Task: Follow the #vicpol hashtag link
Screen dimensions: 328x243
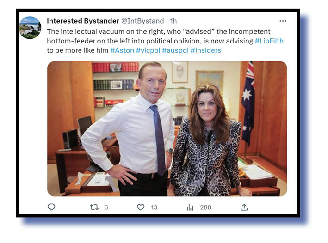Action: click(x=148, y=50)
